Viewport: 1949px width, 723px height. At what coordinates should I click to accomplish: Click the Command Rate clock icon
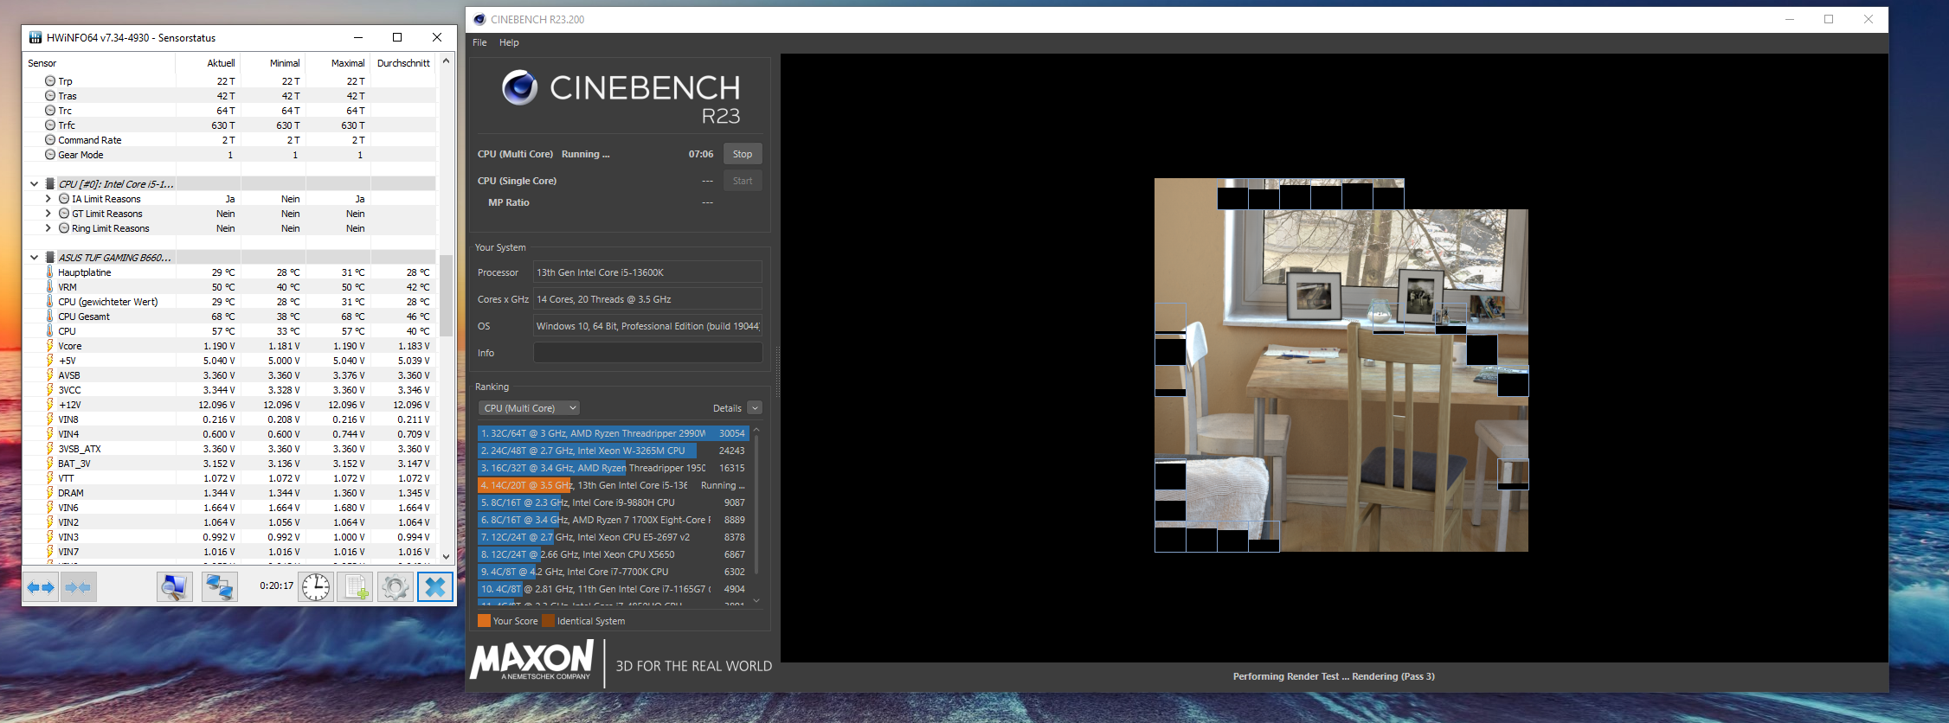click(50, 139)
